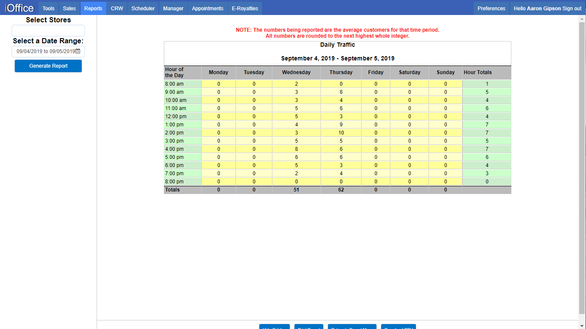Click the Hello Aaron Gipson greeting
The width and height of the screenshot is (586, 329).
point(538,9)
